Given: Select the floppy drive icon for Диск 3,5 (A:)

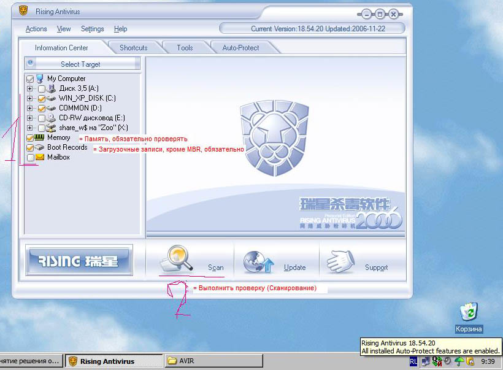Looking at the screenshot, I should tap(52, 88).
